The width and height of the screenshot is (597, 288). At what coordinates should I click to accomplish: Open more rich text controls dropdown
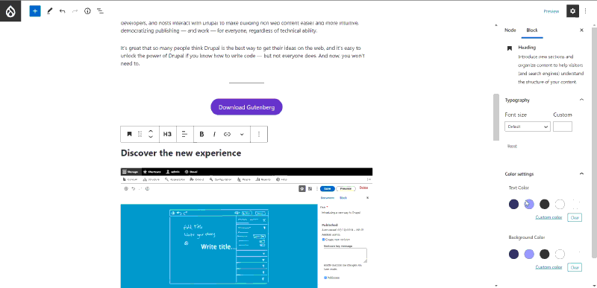(x=242, y=134)
